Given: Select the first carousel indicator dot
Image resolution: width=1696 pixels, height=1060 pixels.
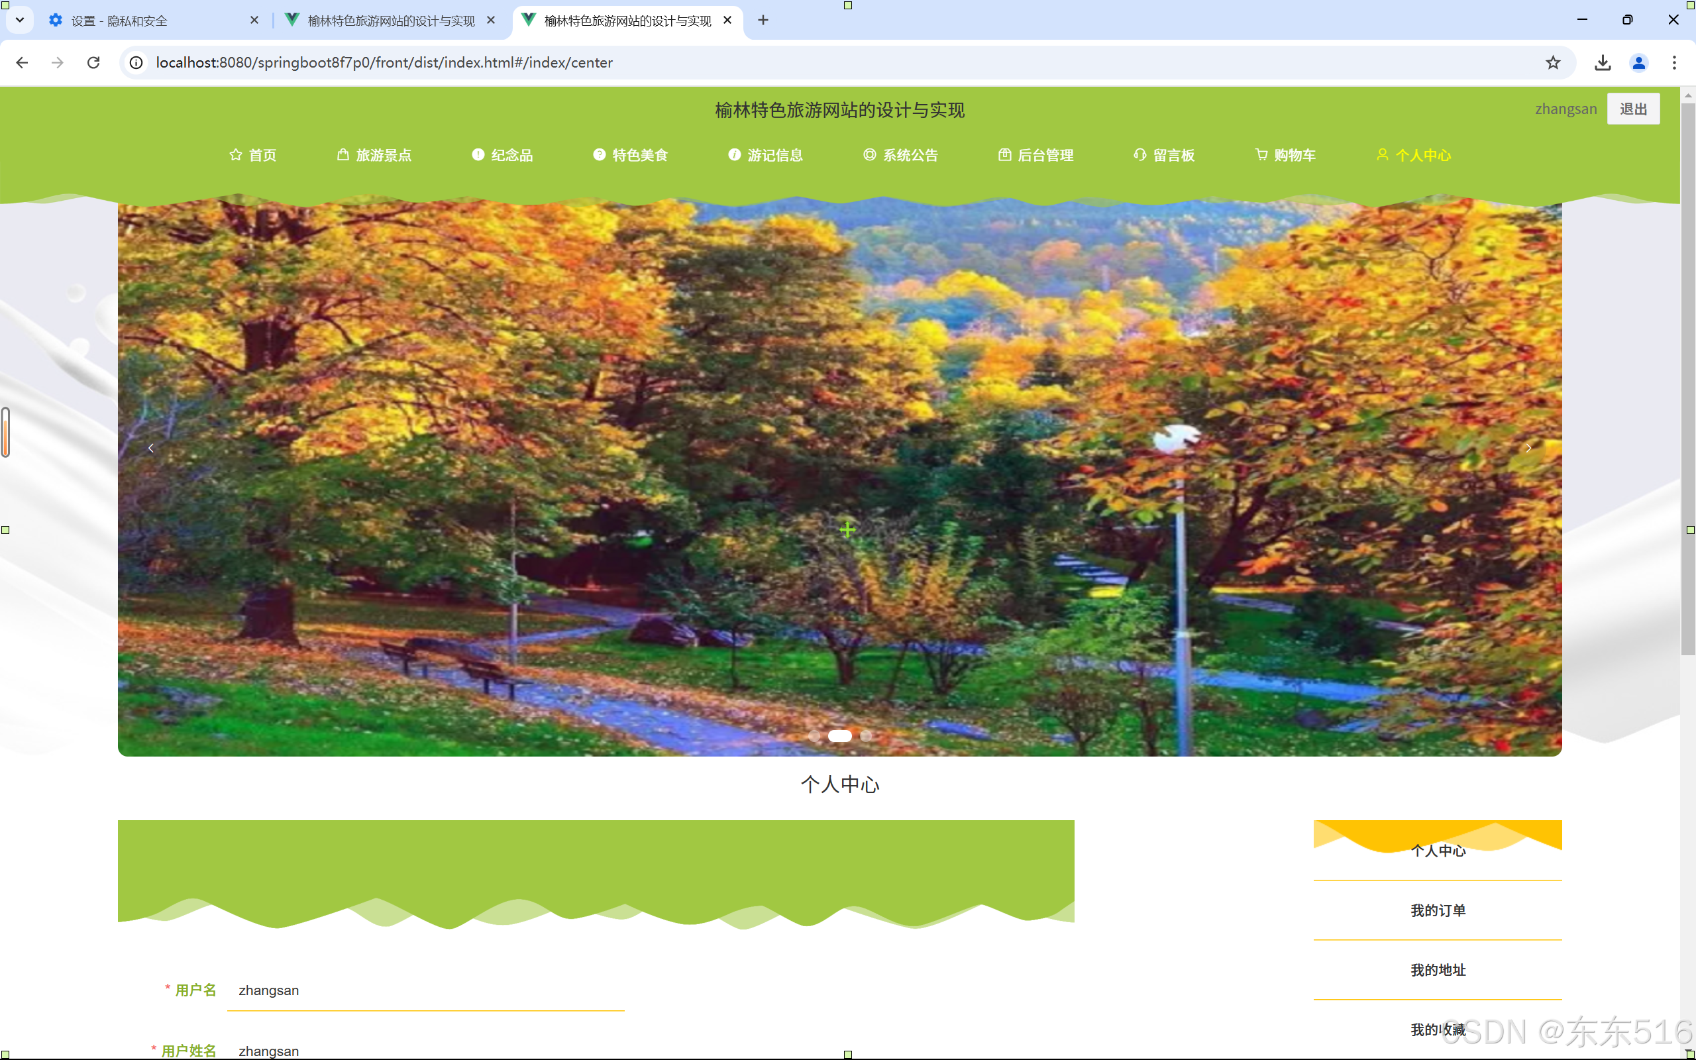Looking at the screenshot, I should tap(814, 736).
